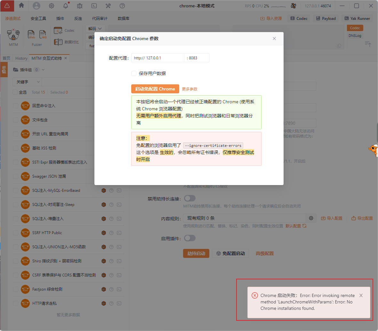Image resolution: width=378 pixels, height=331 pixels.
Task: Open the 更多参数 link
Action: [190, 89]
